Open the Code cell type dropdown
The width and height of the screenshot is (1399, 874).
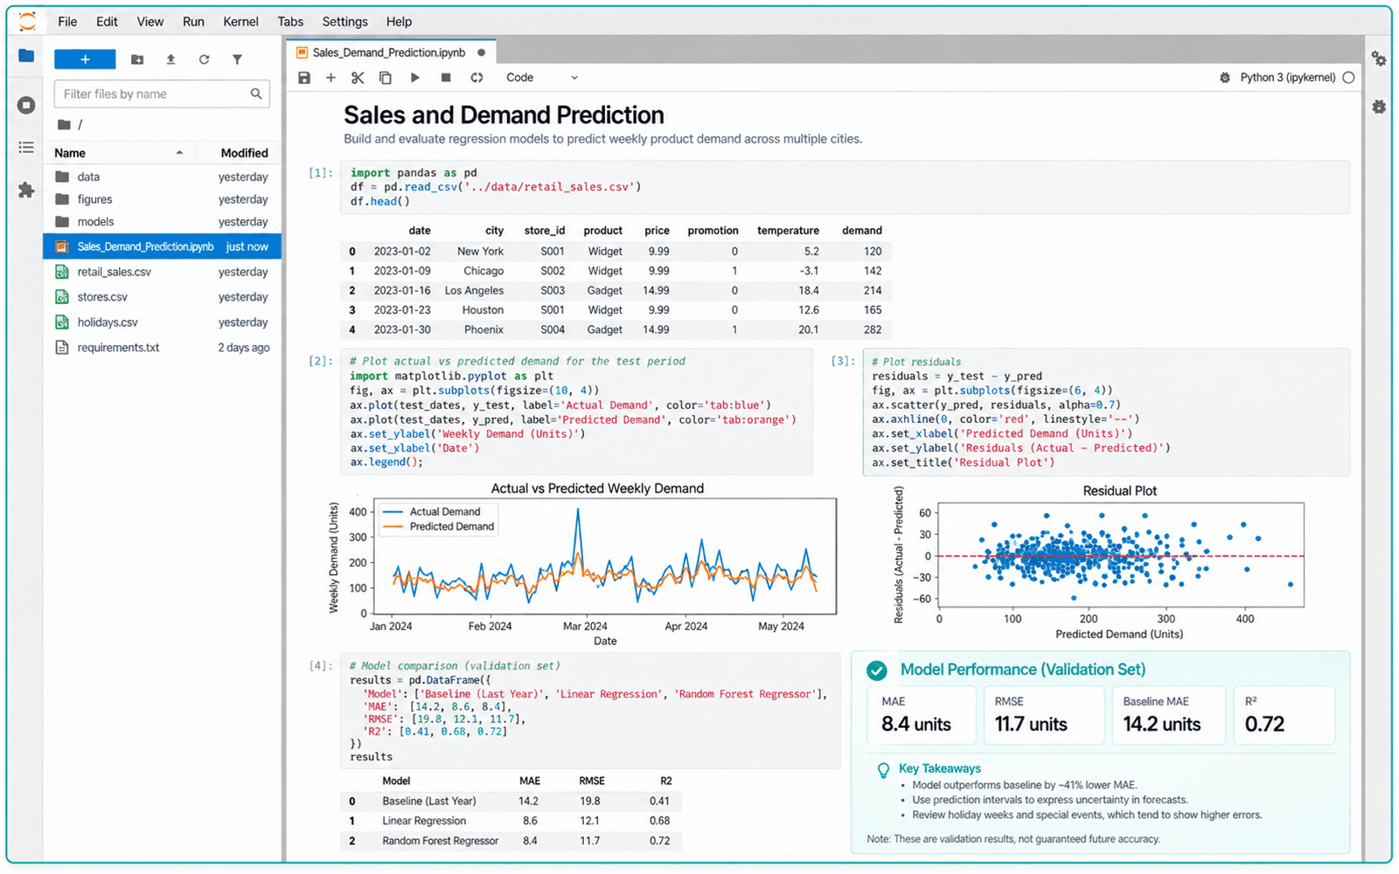point(542,78)
